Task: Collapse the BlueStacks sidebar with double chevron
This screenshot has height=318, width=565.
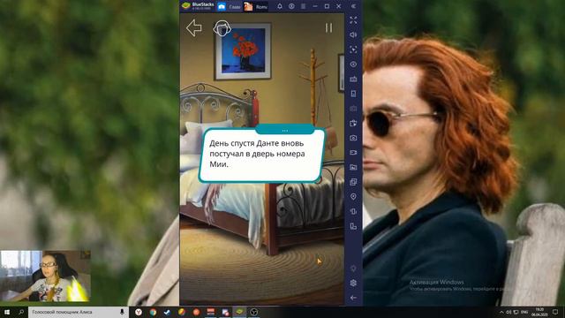Action: [x=353, y=6]
